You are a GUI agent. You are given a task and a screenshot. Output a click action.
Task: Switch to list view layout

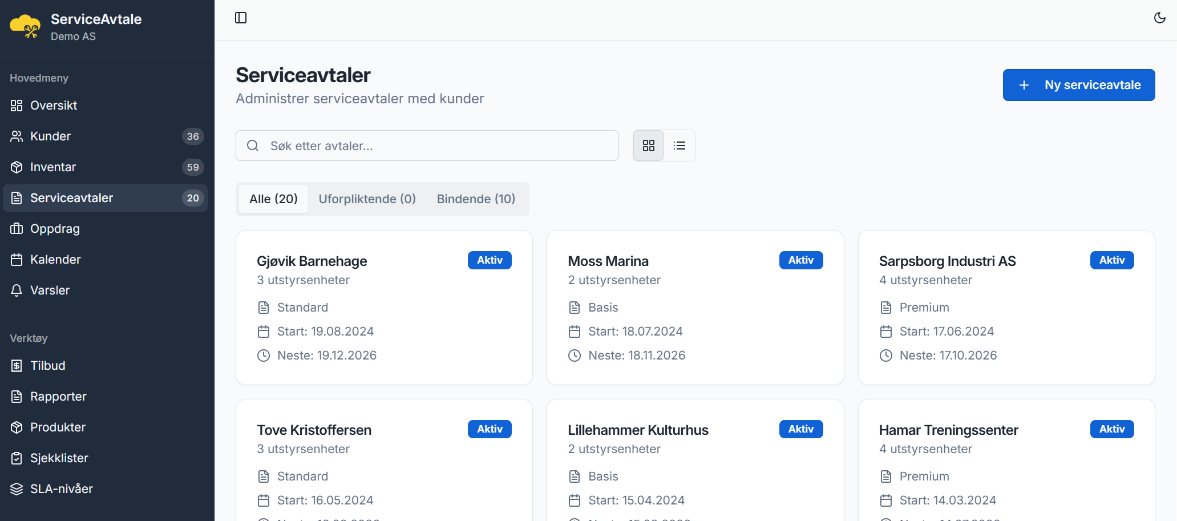point(679,146)
